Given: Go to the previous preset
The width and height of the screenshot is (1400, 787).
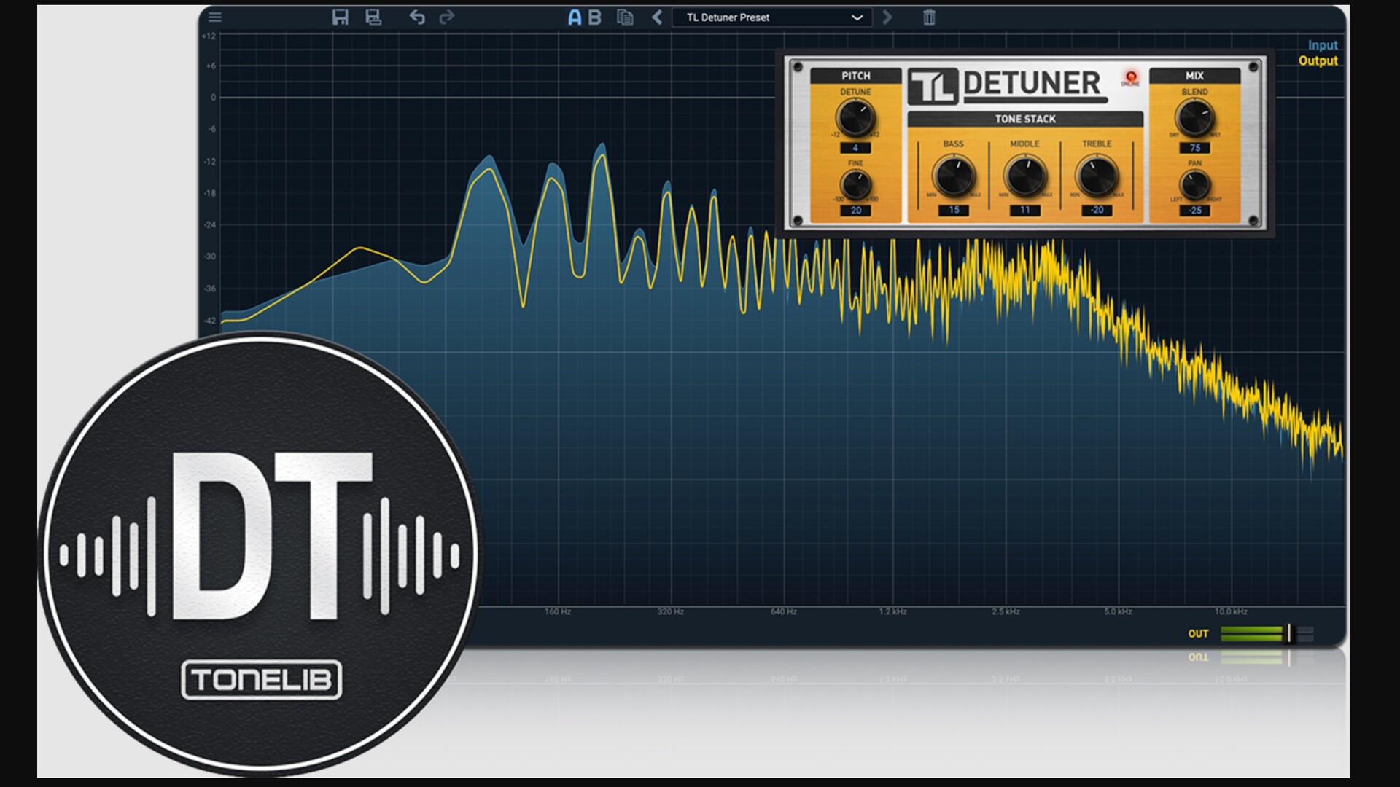Looking at the screenshot, I should [657, 17].
